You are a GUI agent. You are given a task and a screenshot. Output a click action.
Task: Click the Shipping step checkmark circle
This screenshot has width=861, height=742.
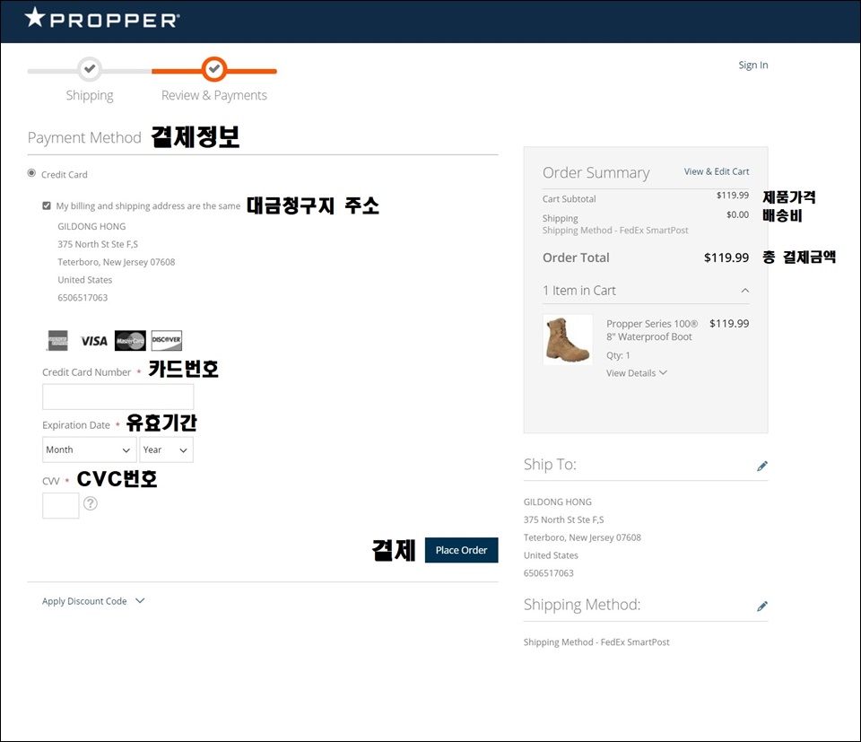(90, 70)
